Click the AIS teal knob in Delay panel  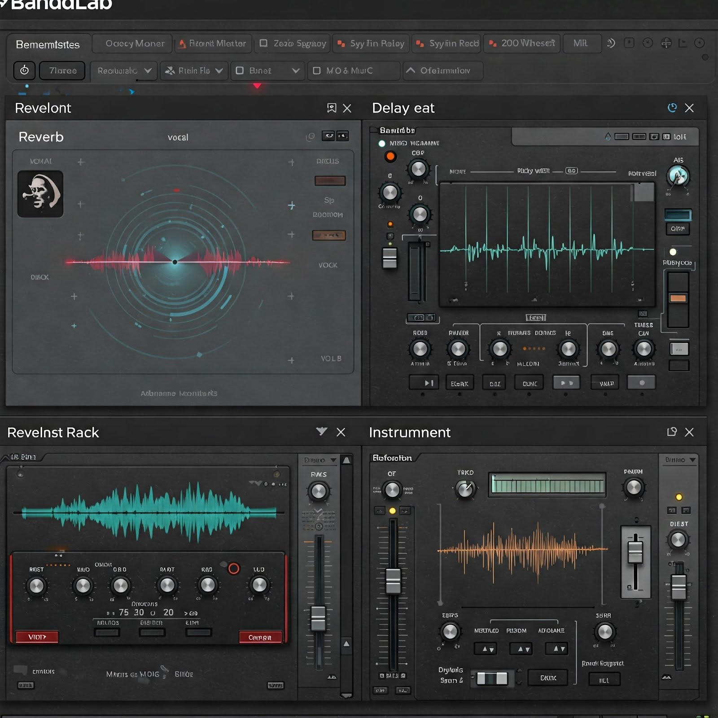click(678, 176)
